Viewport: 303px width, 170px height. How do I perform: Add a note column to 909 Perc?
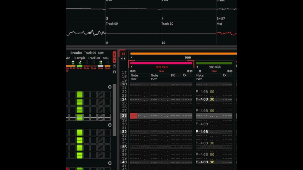(x=134, y=71)
